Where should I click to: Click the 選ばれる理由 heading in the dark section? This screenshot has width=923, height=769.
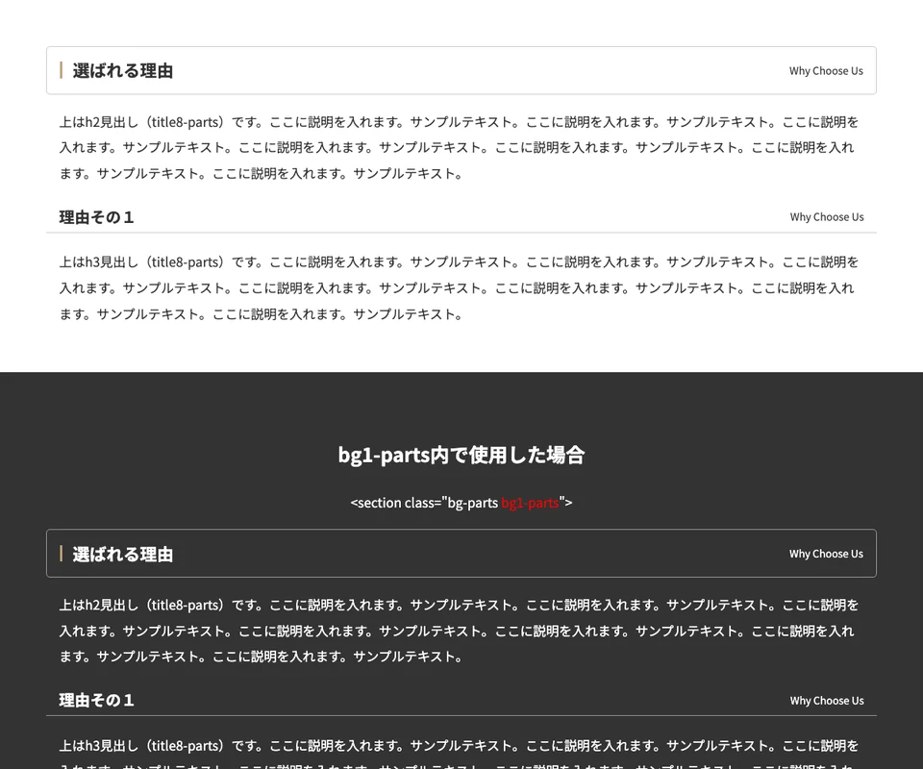123,555
